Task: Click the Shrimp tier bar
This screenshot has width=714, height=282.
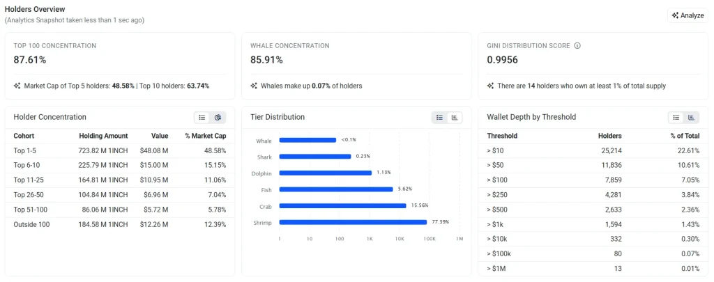Action: (x=353, y=222)
